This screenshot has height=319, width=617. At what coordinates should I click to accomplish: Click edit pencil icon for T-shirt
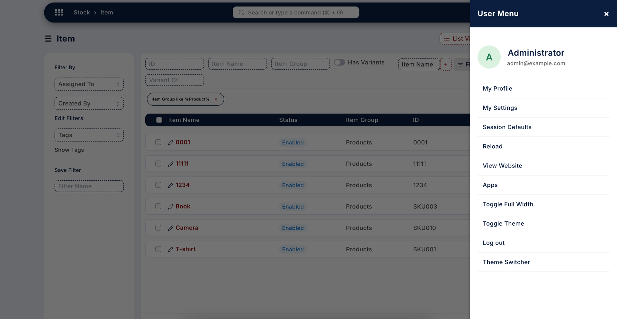[x=171, y=249]
